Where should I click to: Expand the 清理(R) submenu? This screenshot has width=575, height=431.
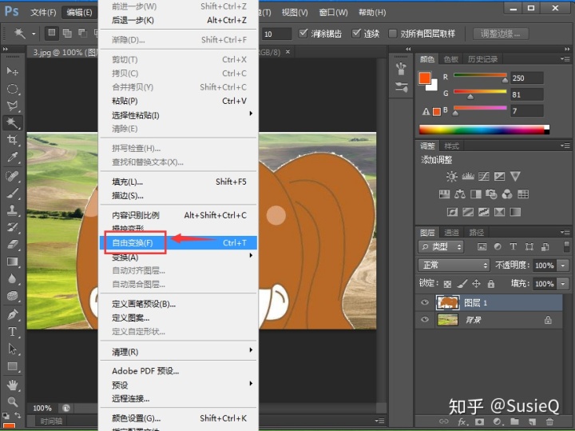pos(179,352)
